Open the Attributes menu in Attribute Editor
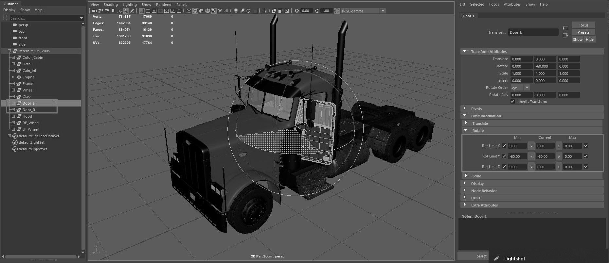This screenshot has width=609, height=263. coord(512,4)
